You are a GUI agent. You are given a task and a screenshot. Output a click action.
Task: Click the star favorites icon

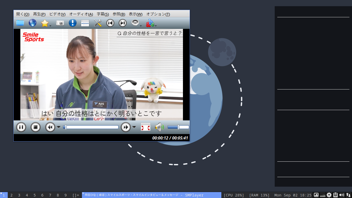[45, 23]
